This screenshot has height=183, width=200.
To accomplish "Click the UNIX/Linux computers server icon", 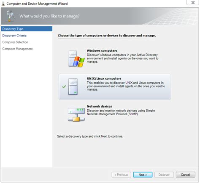I will pos(73,86).
